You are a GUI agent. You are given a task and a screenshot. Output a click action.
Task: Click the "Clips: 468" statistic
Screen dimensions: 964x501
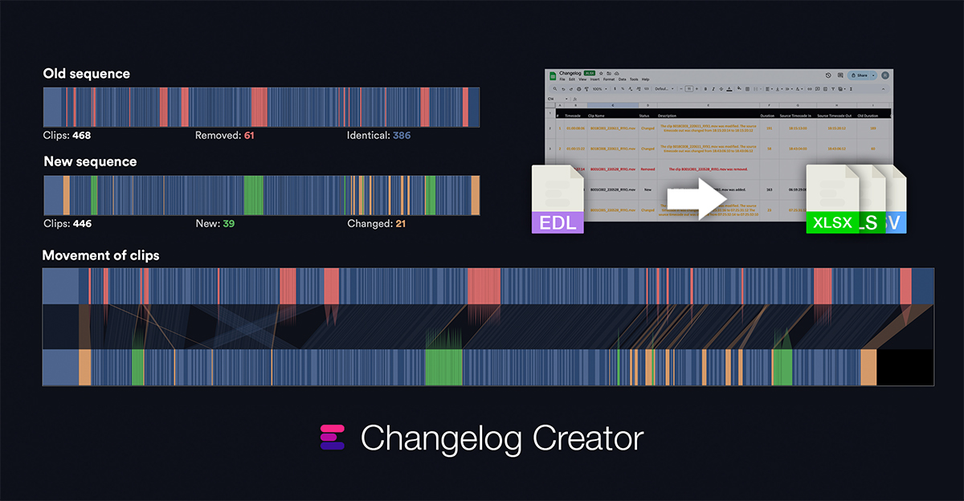pos(68,136)
